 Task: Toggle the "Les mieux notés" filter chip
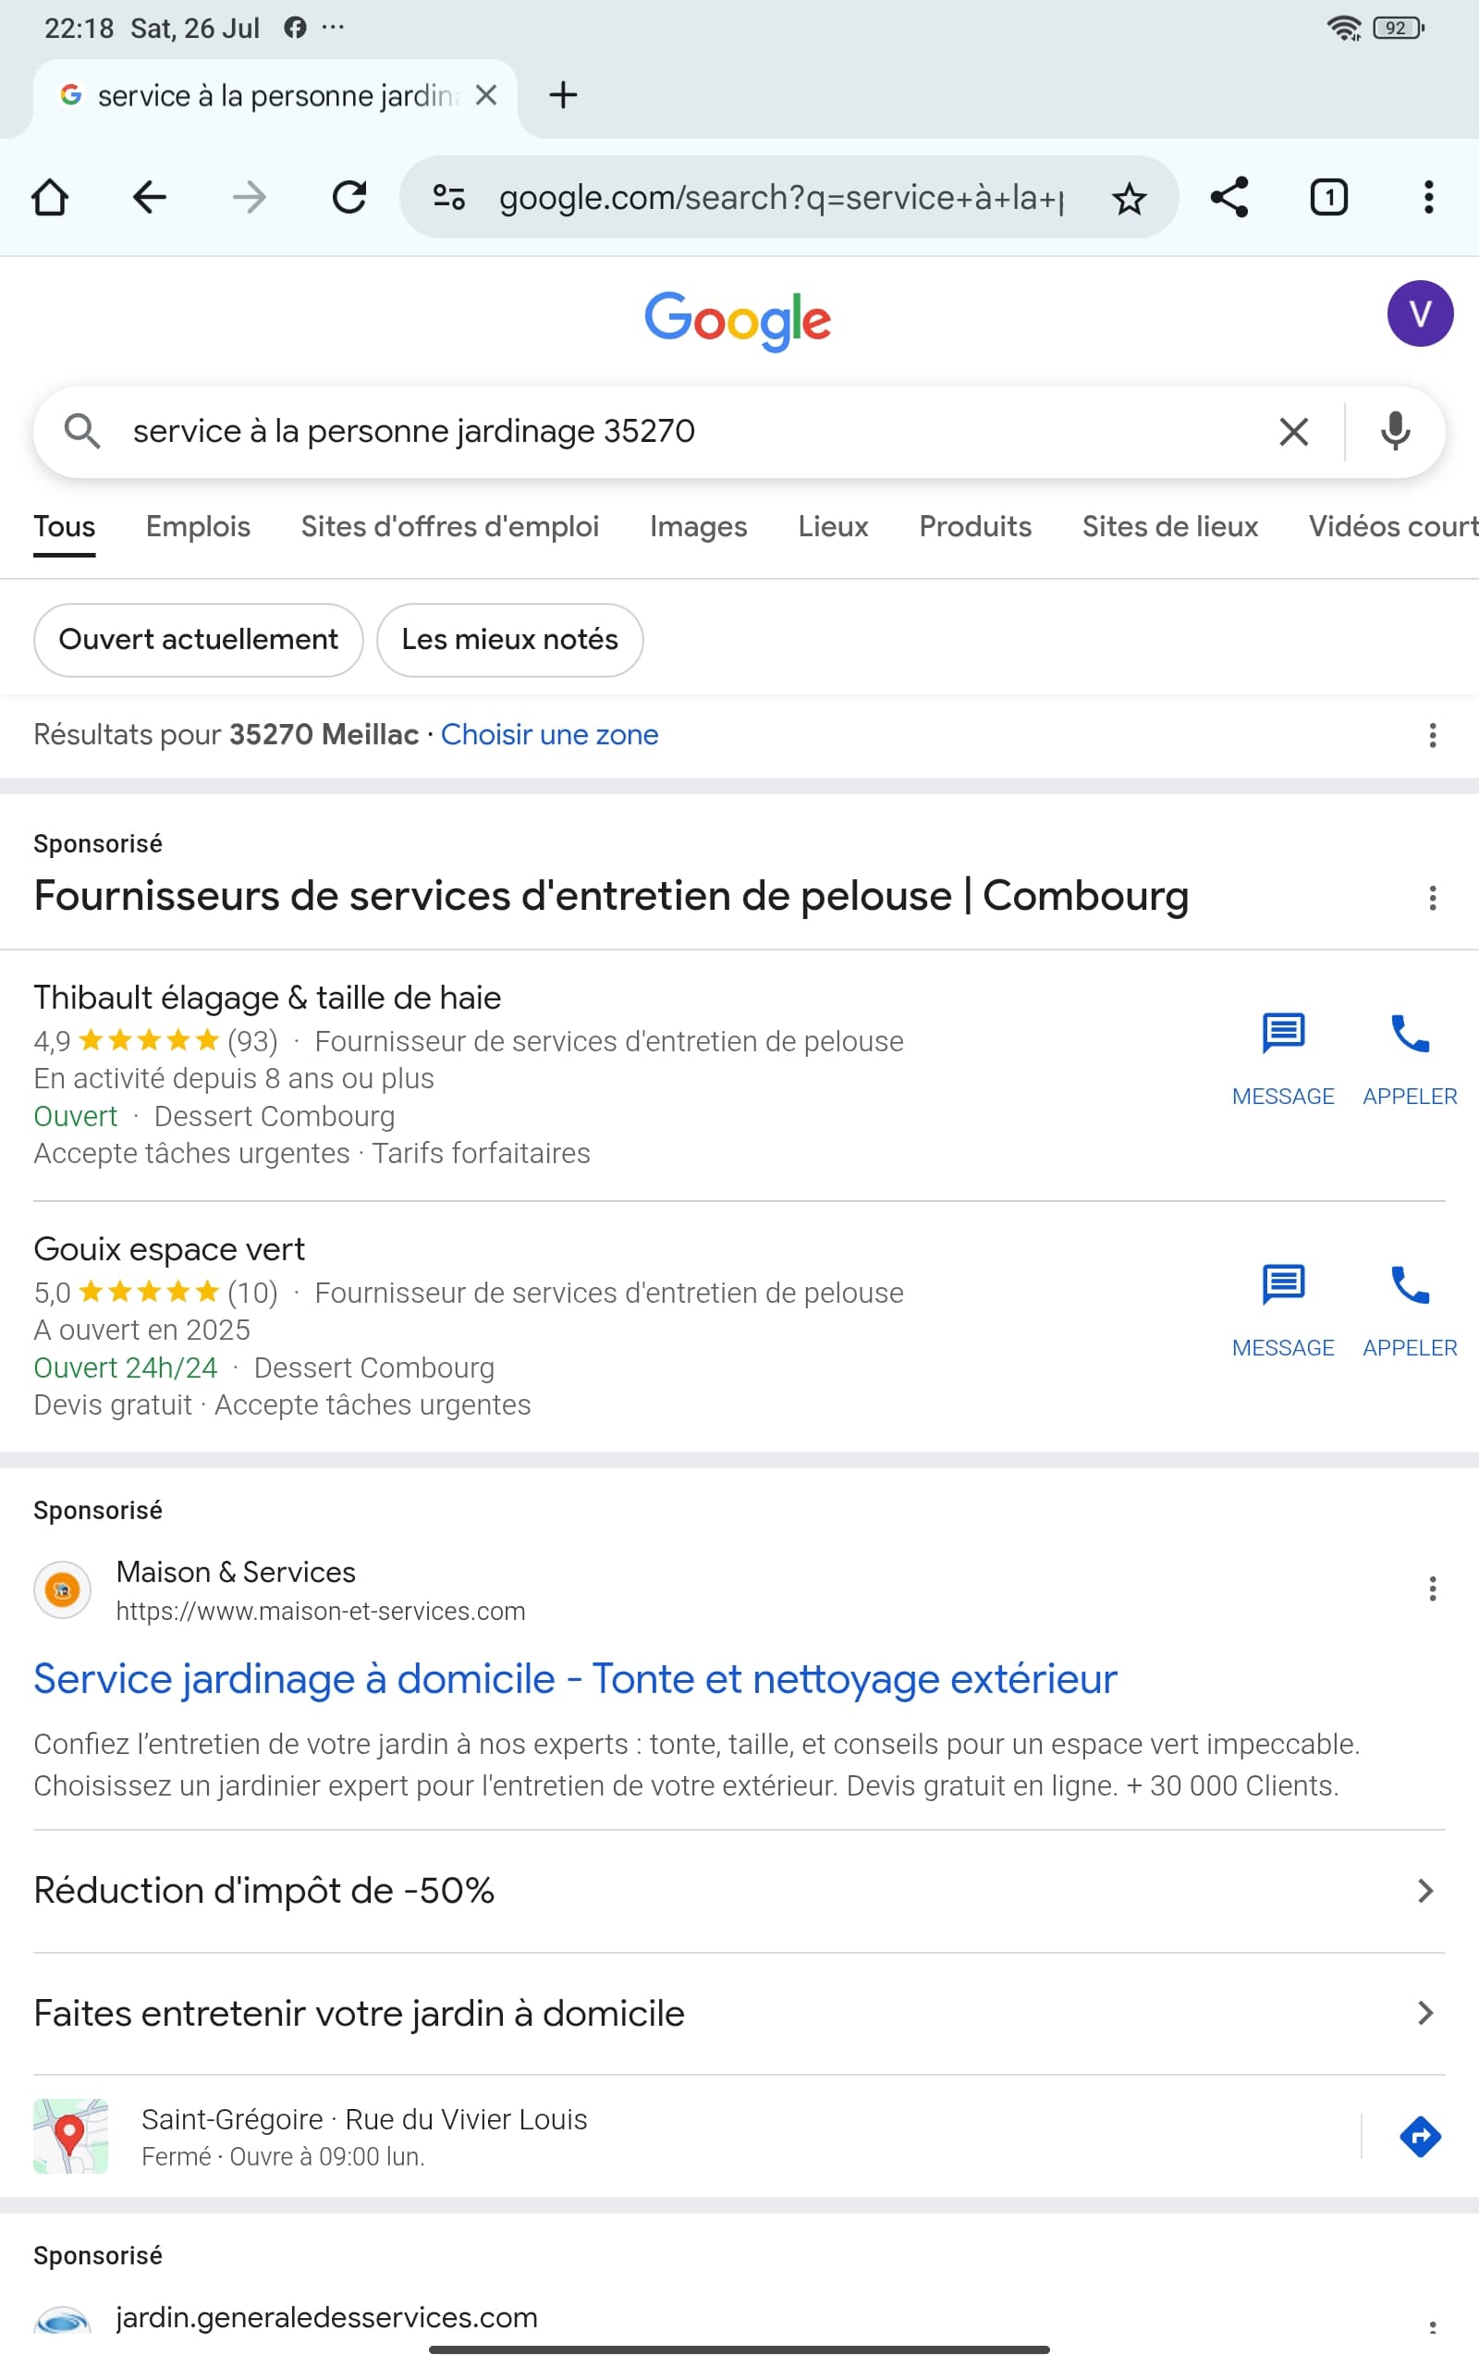click(x=509, y=640)
